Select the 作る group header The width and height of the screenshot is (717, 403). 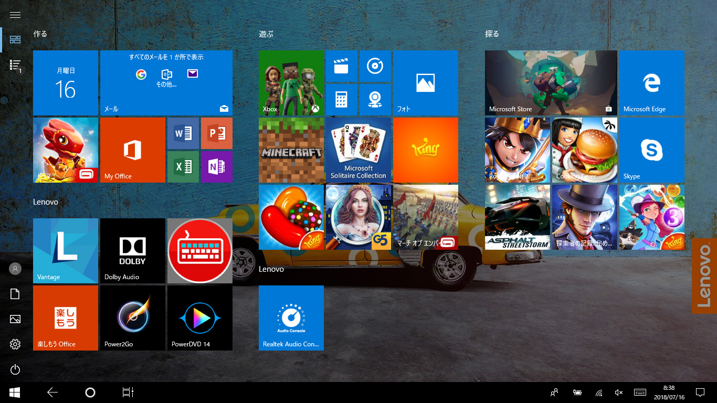pyautogui.click(x=40, y=34)
